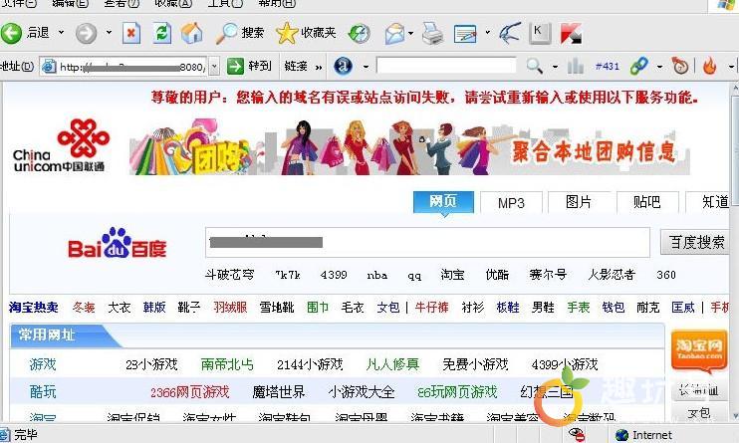The height and width of the screenshot is (443, 739).
Task: Click the Mail envelope icon
Action: [x=395, y=34]
